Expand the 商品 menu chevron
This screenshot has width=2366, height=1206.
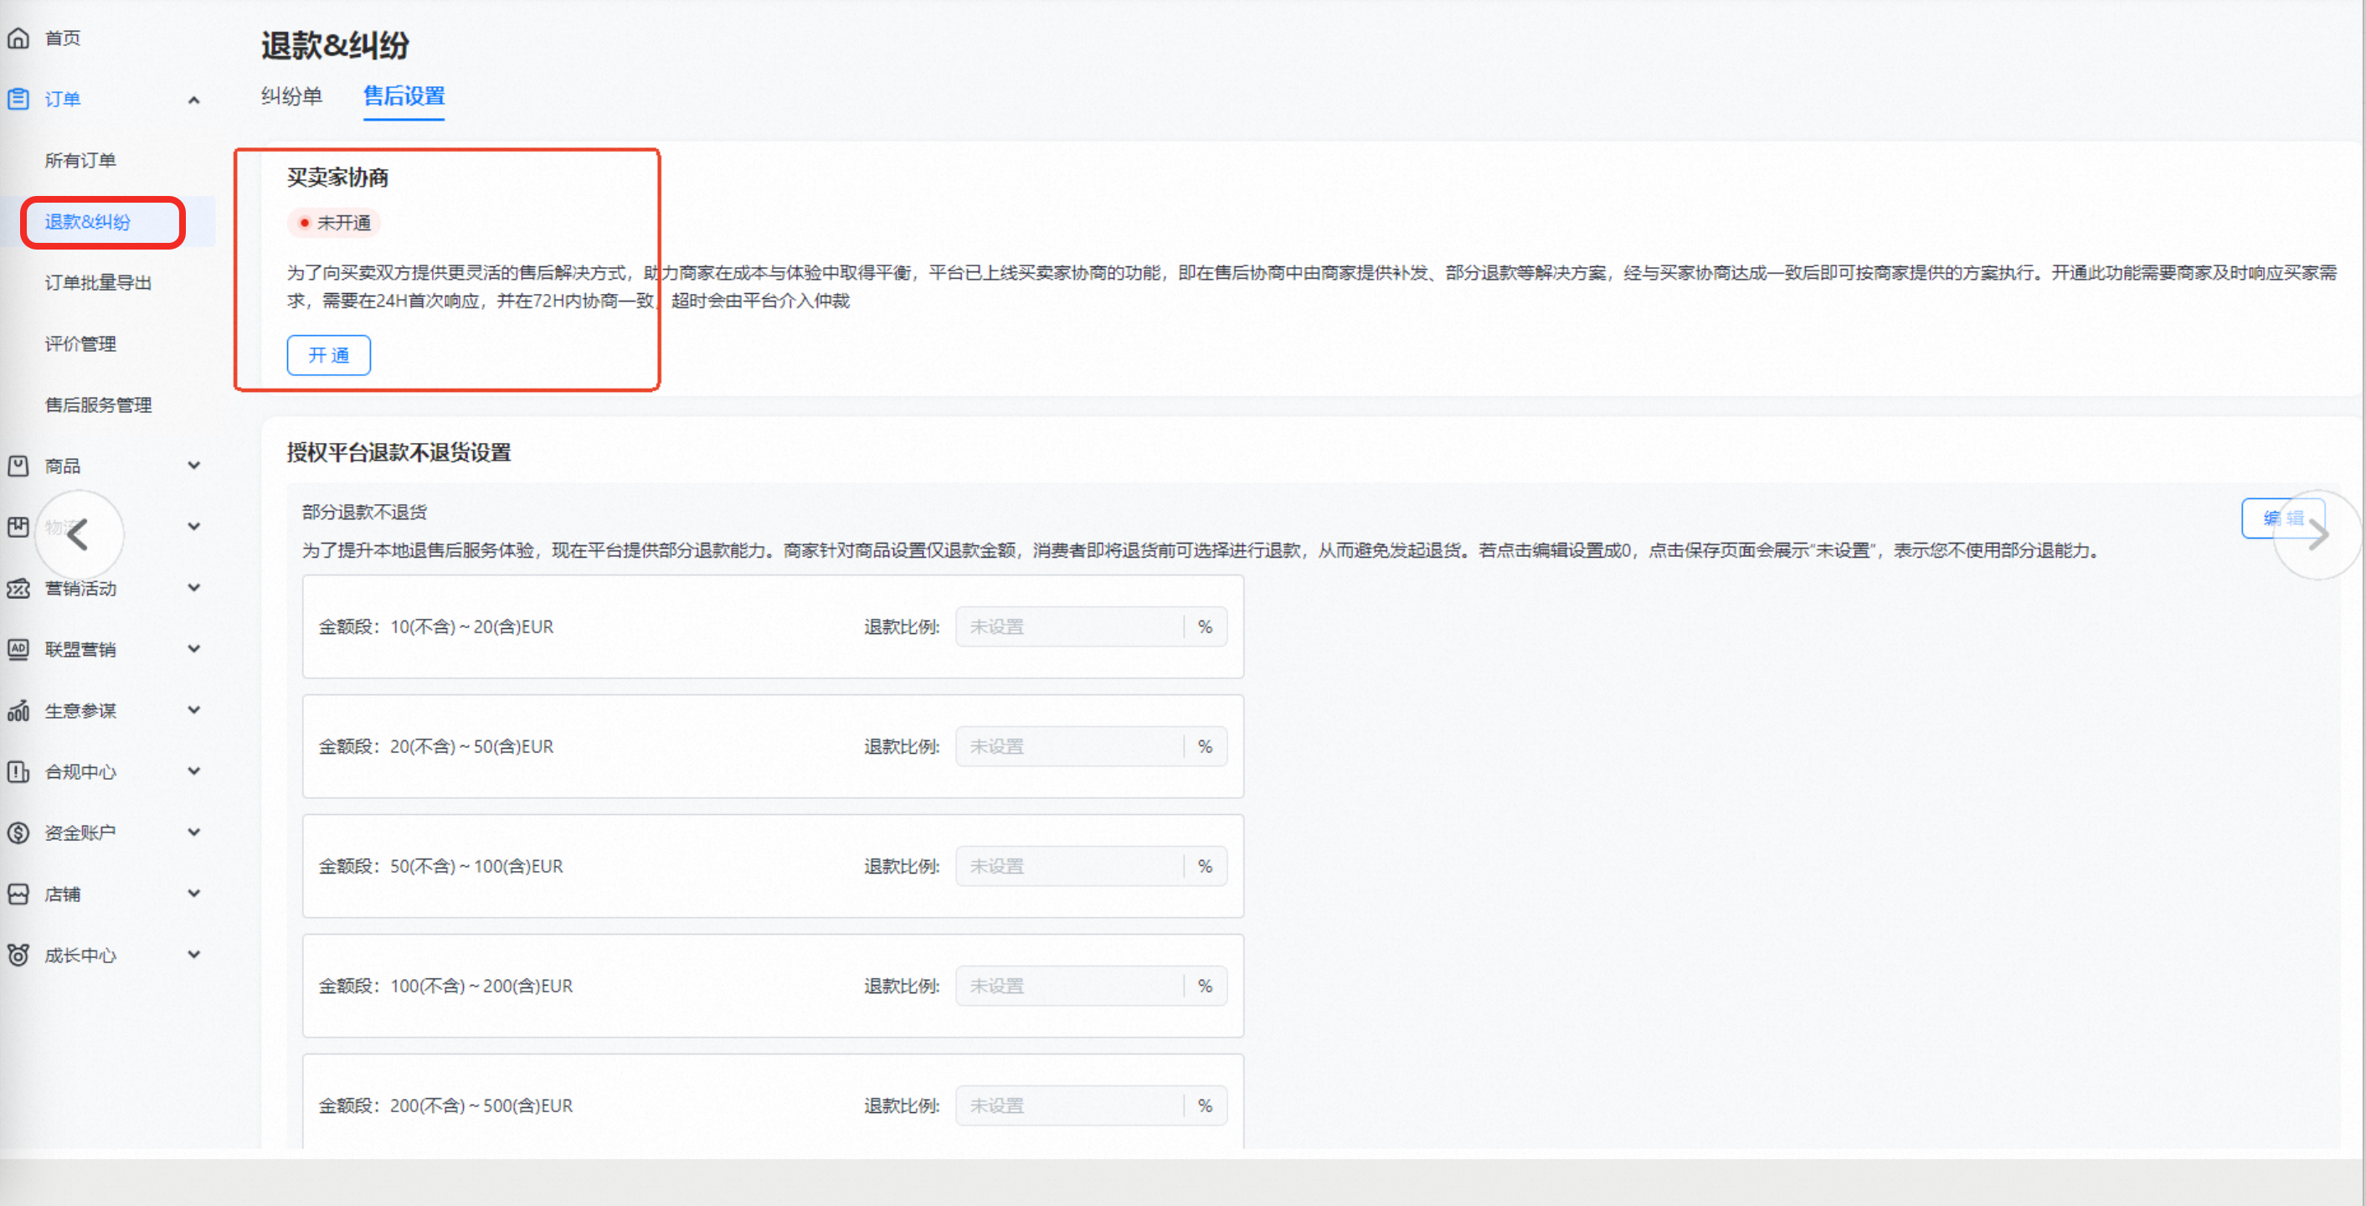click(x=193, y=466)
